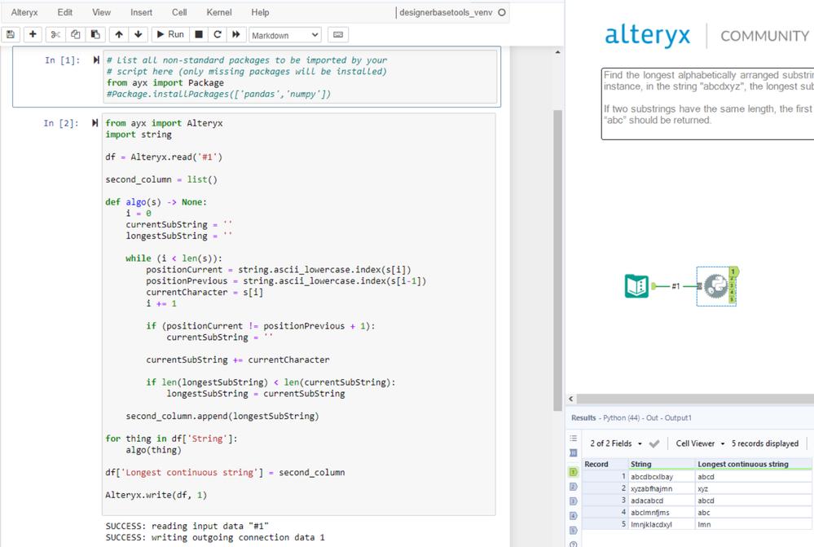Image resolution: width=814 pixels, height=547 pixels.
Task: Paste cells using the clipboard icon
Action: [95, 34]
